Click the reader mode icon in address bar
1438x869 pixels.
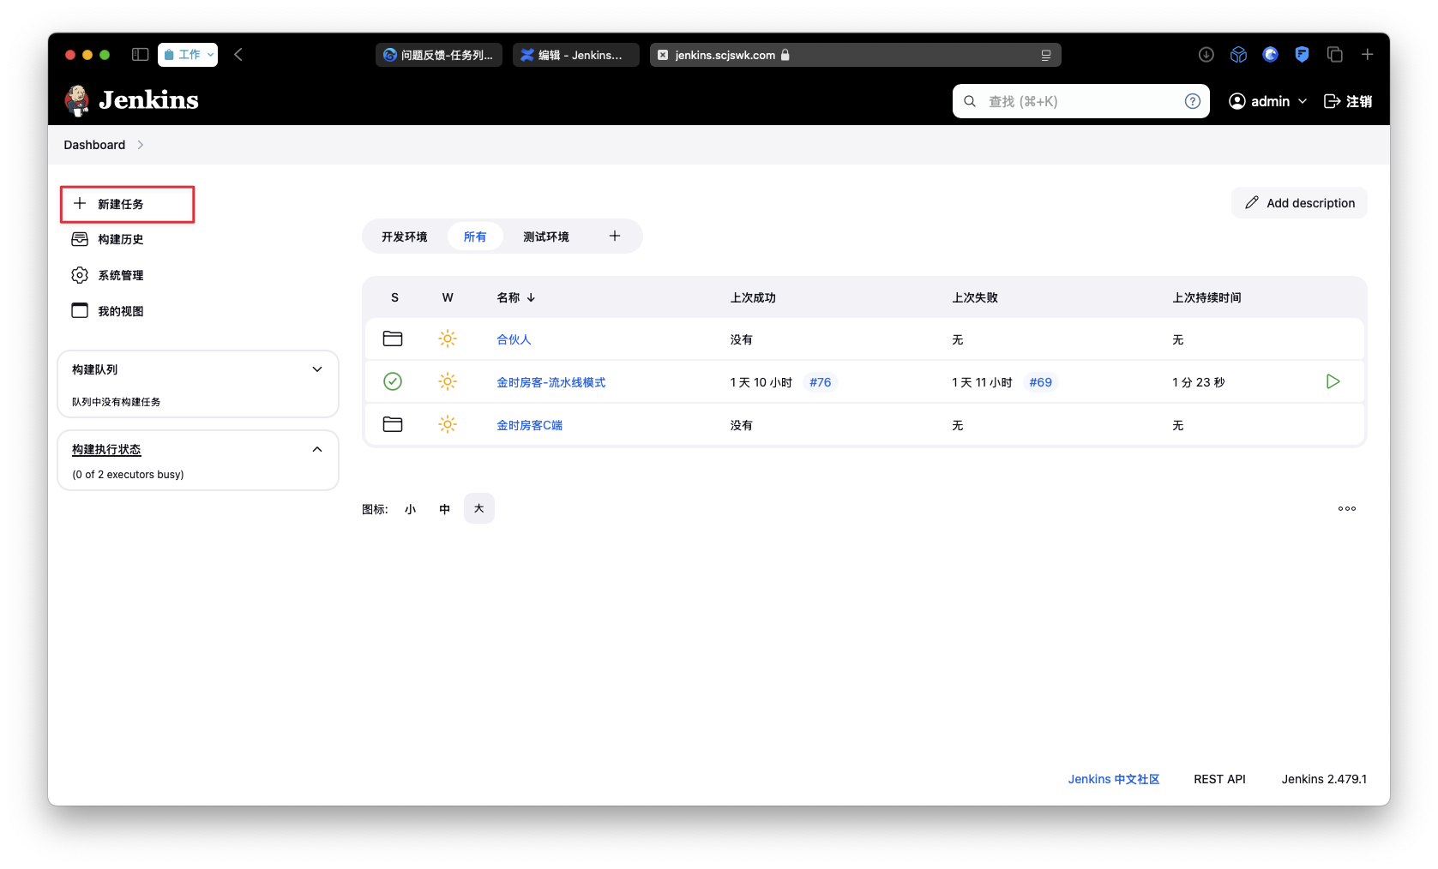tap(1046, 55)
